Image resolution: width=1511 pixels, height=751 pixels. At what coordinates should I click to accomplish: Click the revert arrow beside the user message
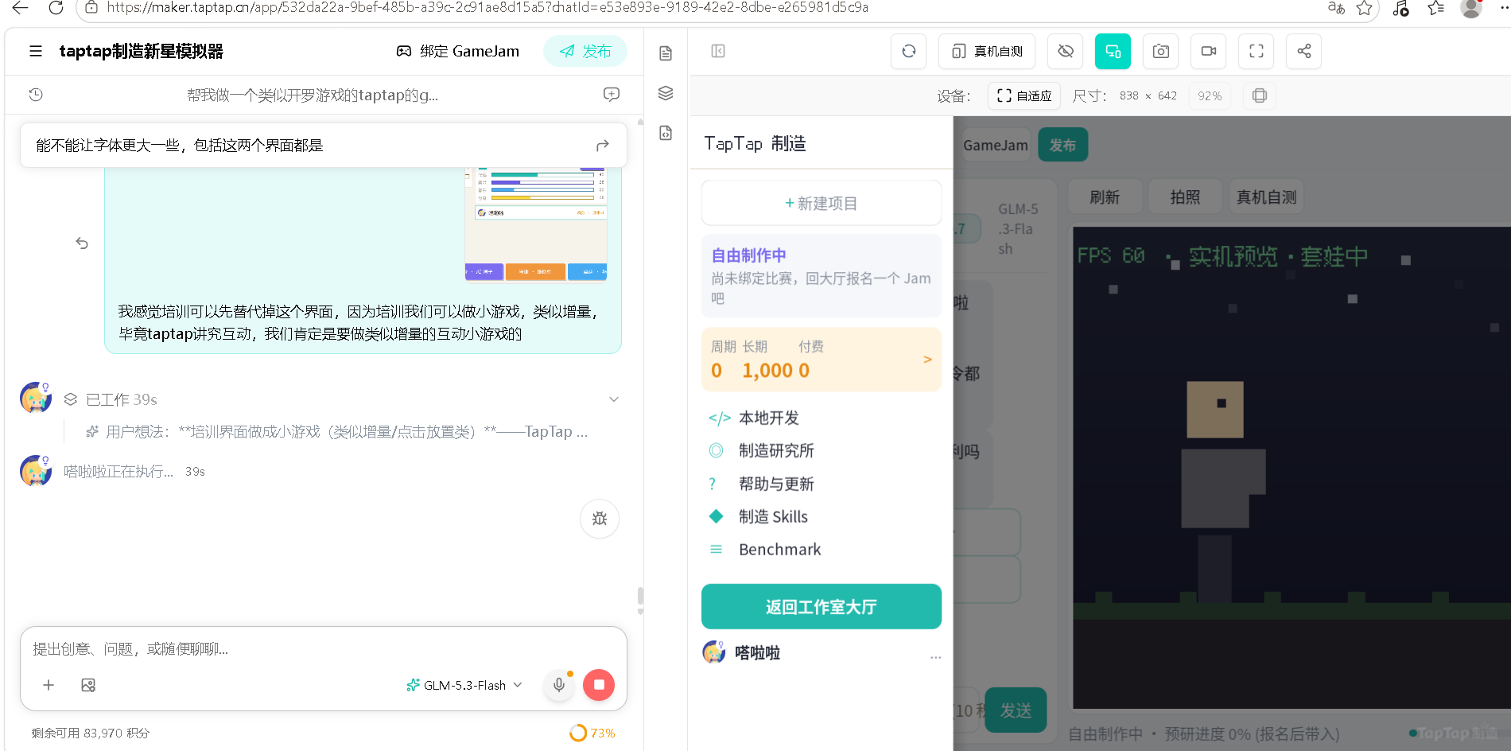point(82,243)
